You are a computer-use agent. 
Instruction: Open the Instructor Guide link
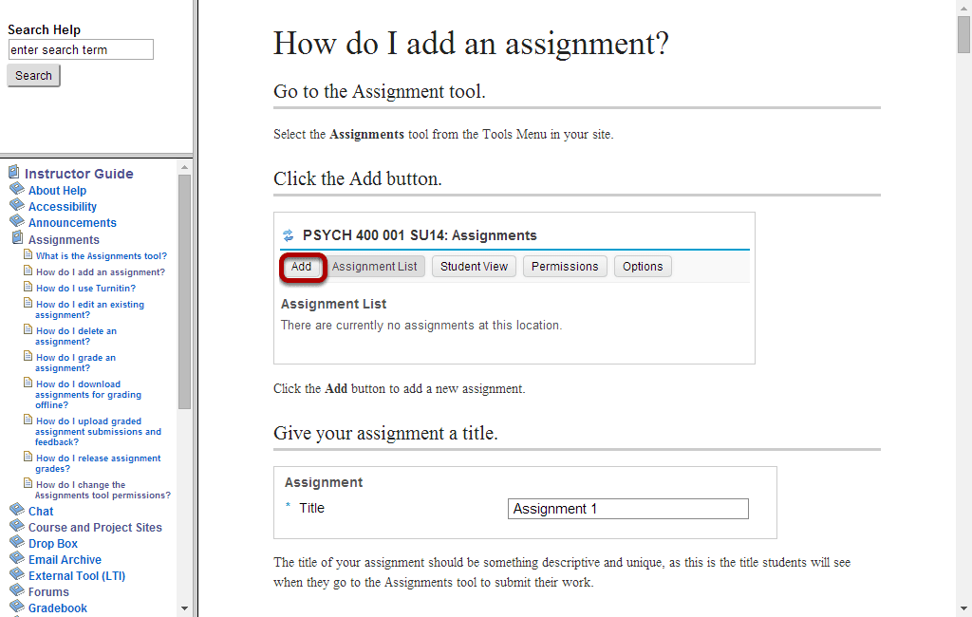(x=79, y=174)
